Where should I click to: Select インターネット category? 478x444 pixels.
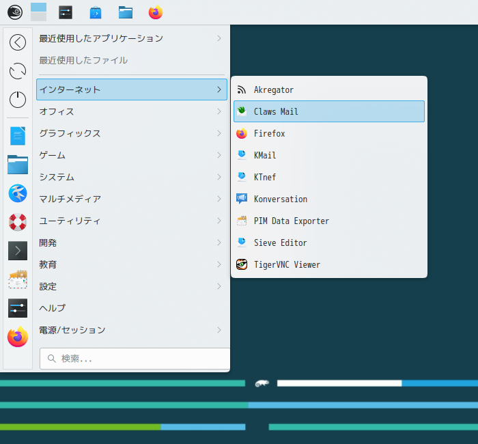point(132,89)
